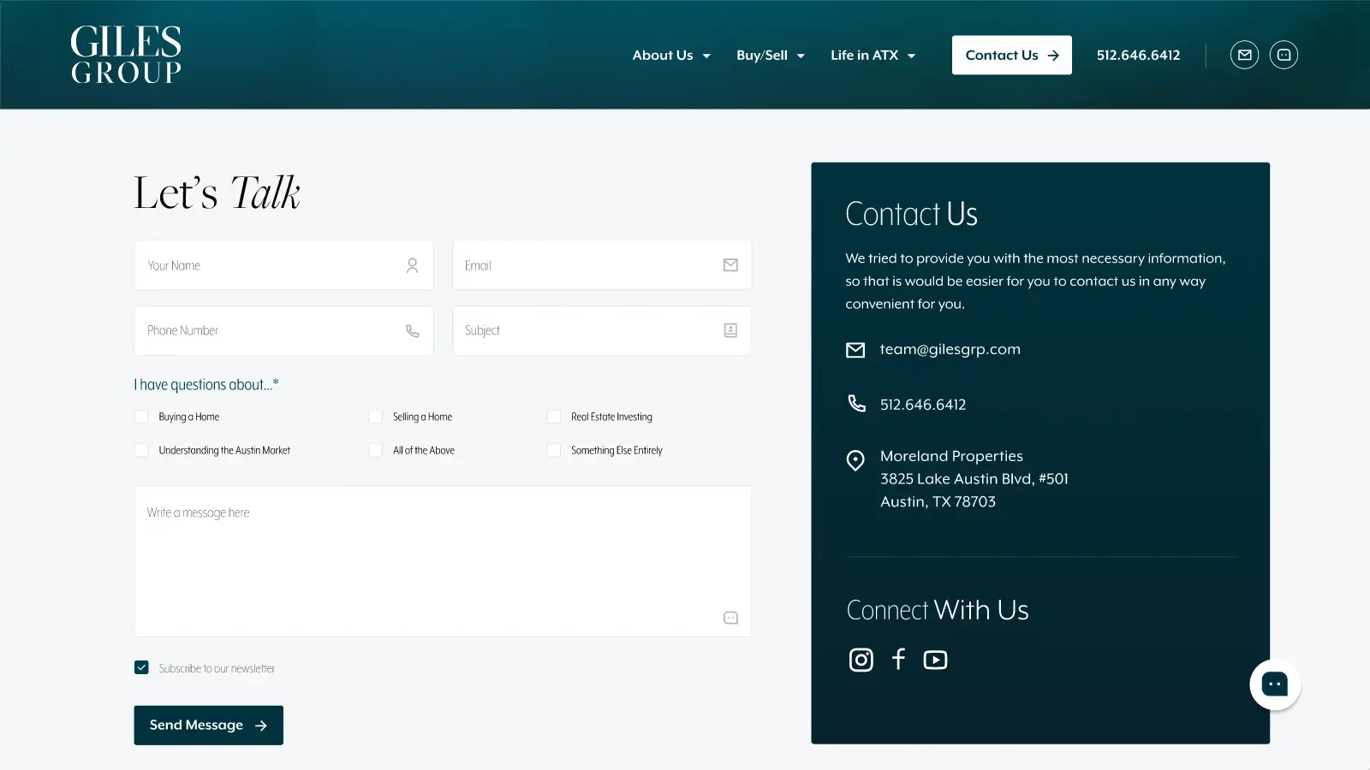Click arrow icon in Contact Us button

click(x=1053, y=56)
